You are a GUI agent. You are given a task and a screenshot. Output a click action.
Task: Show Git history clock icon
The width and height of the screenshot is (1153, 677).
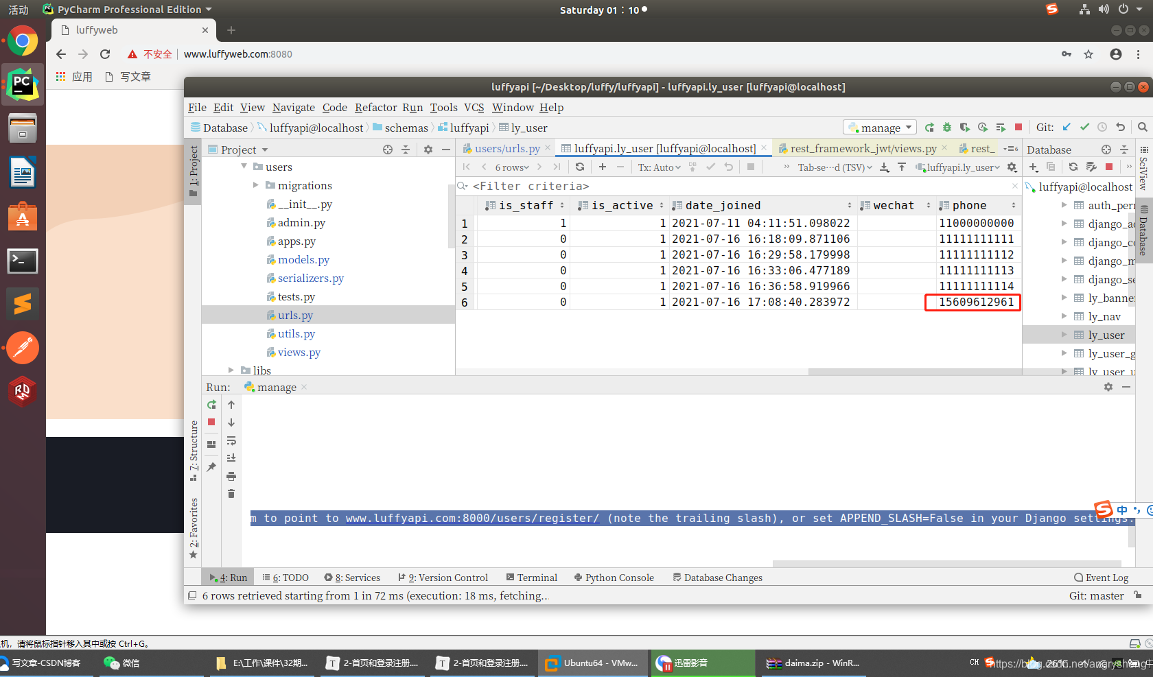1102,128
